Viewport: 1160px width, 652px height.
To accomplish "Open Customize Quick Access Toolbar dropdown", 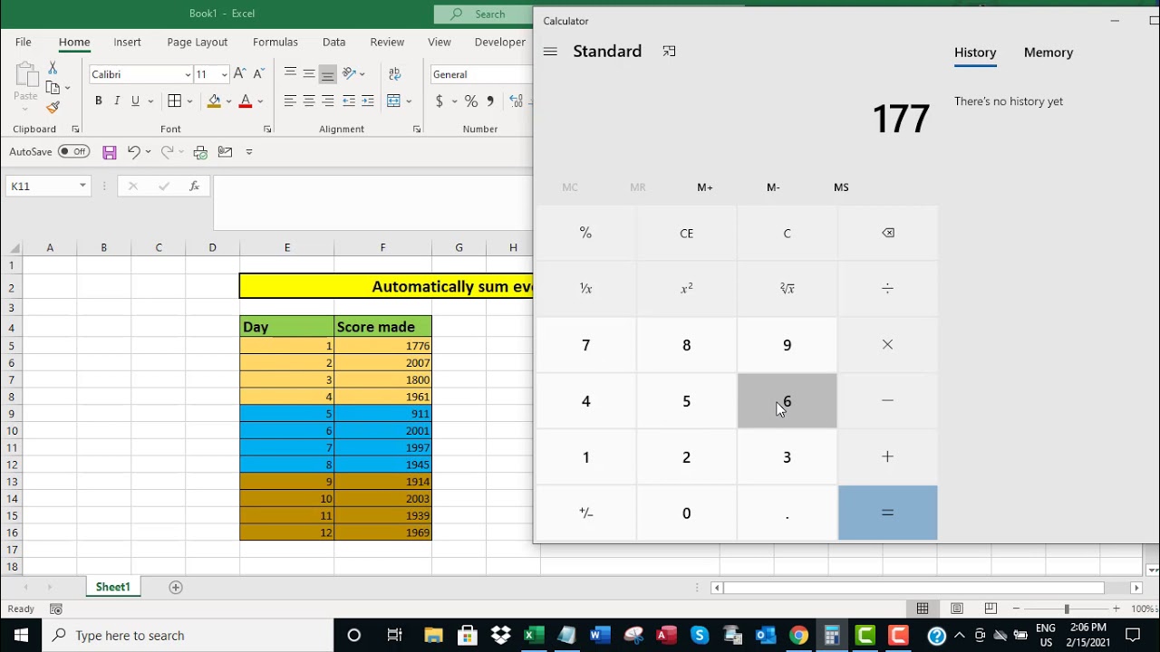I will click(x=249, y=152).
